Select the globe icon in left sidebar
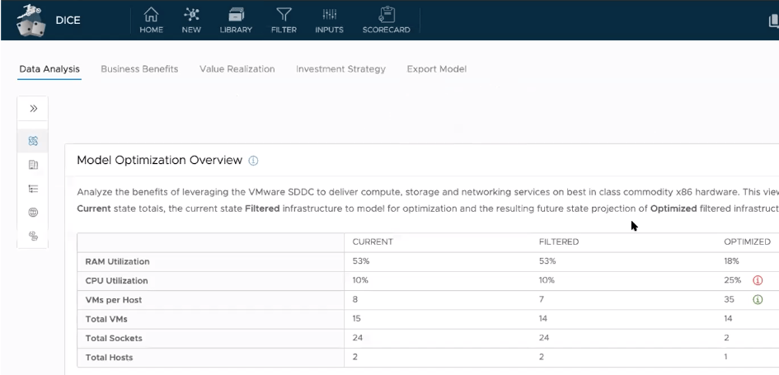The image size is (779, 375). point(33,212)
